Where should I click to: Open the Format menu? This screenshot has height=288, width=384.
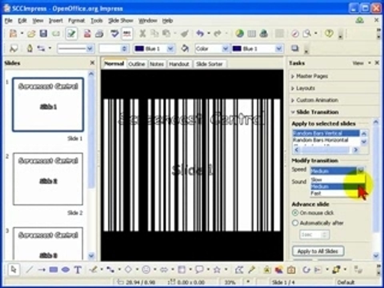[x=76, y=21]
